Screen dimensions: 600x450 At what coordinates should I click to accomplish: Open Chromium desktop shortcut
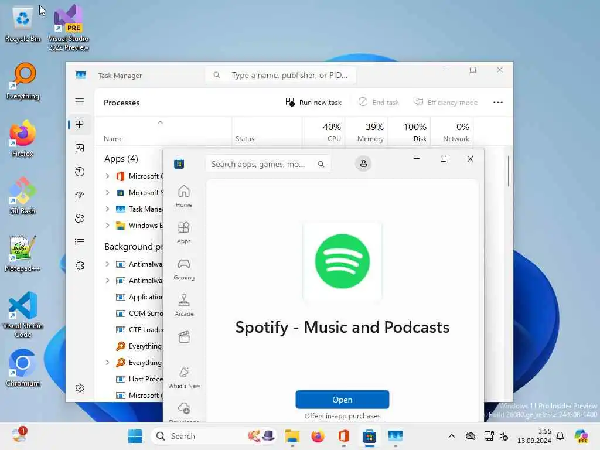click(x=23, y=368)
